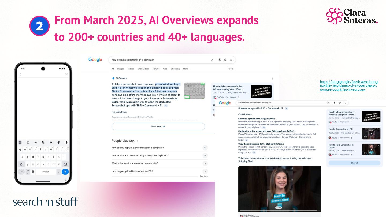This screenshot has width=386, height=217.
Task: Switch to the Web tab
Action: 165,69
